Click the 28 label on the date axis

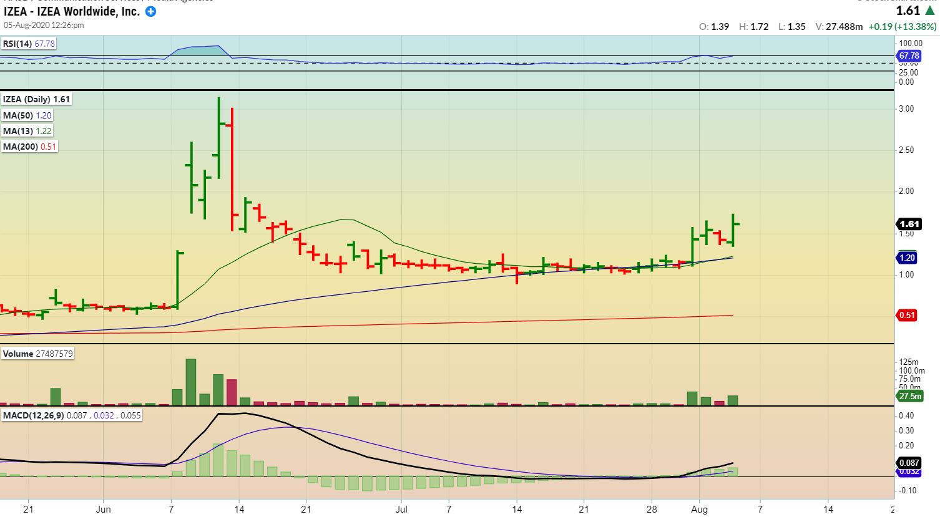(x=651, y=510)
